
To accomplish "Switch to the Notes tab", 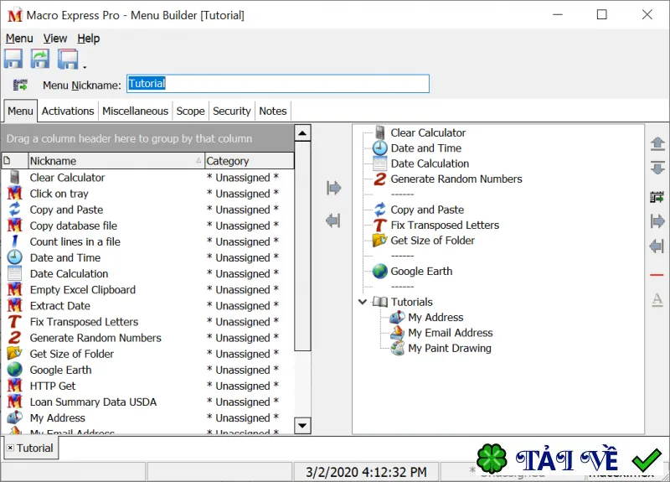I will pyautogui.click(x=273, y=111).
